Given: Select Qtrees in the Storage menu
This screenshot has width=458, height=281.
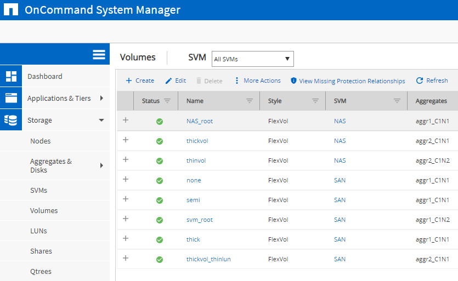Looking at the screenshot, I should 41,271.
